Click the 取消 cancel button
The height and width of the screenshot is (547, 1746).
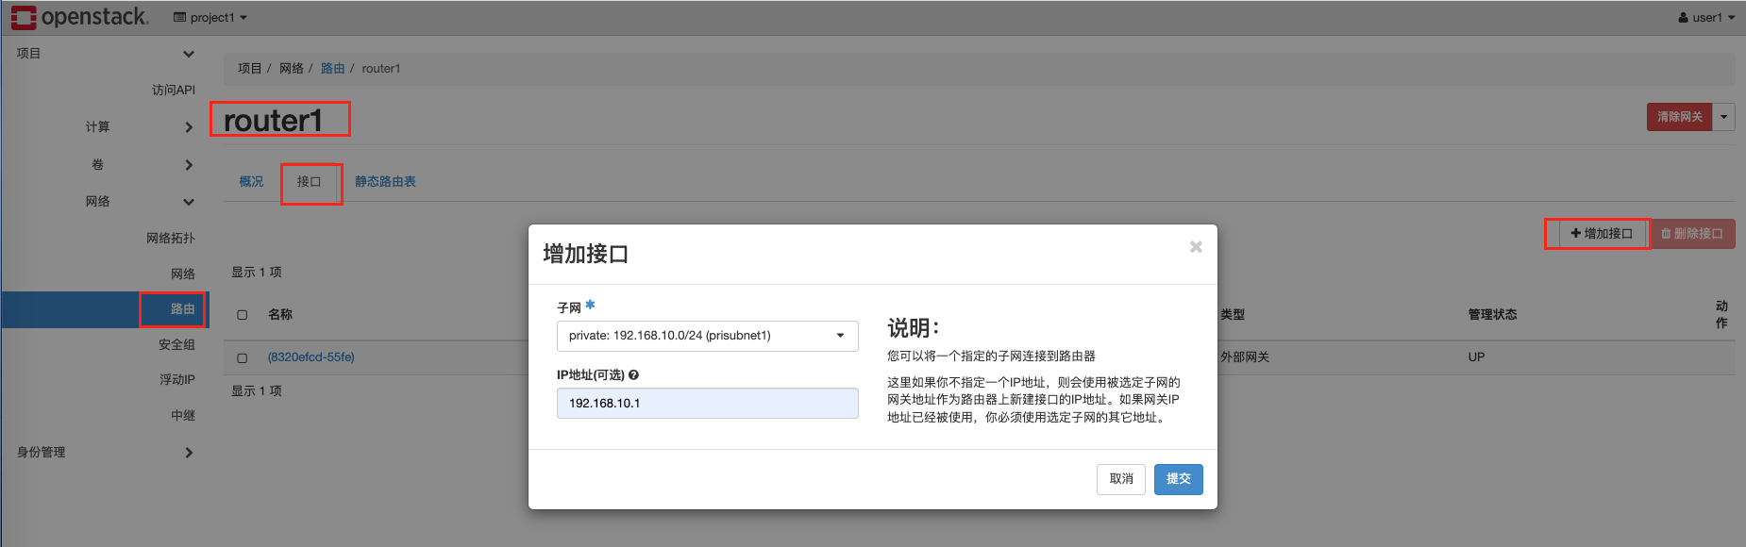coord(1121,479)
